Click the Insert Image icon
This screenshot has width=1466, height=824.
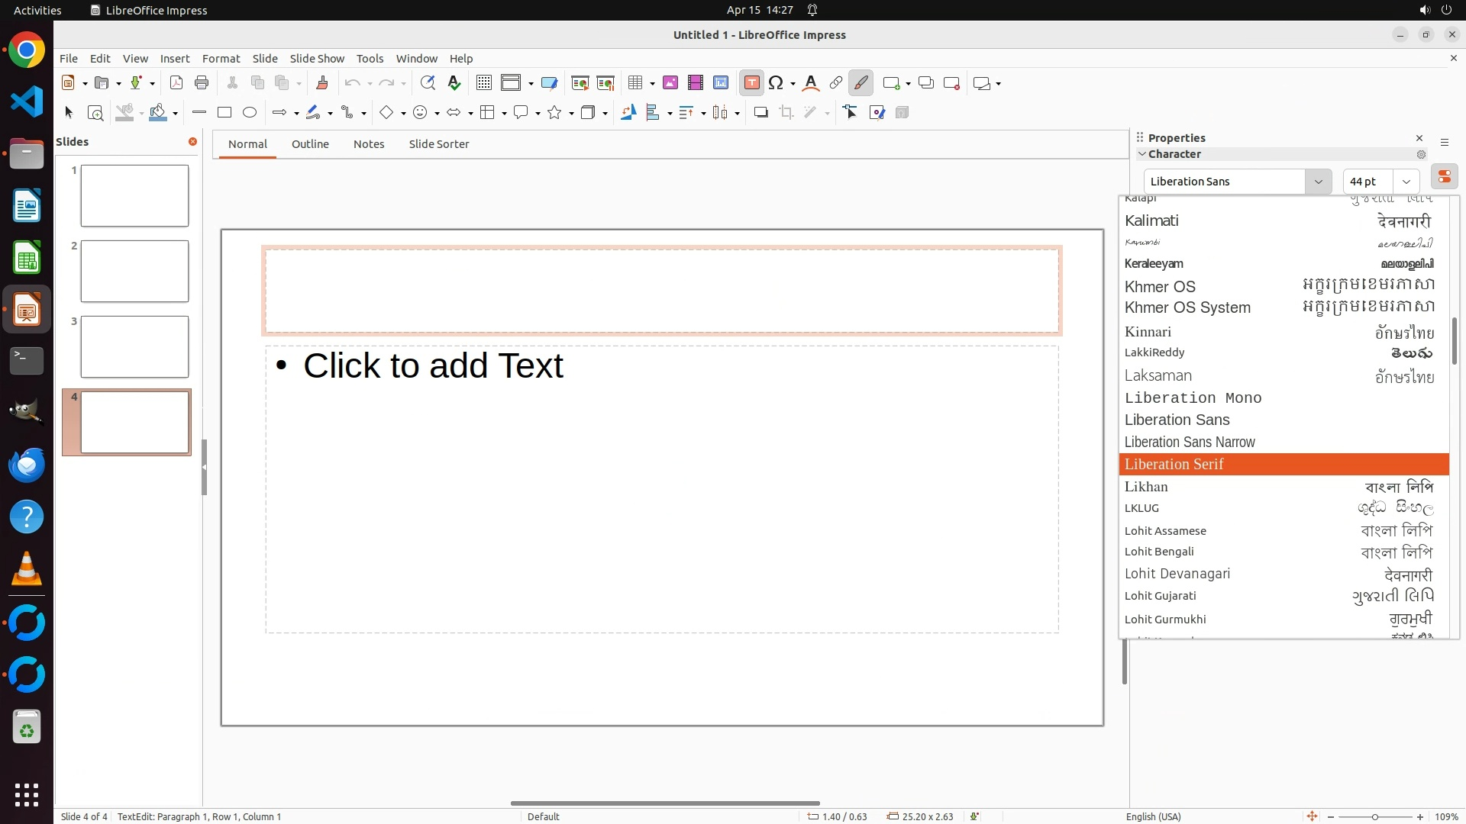click(x=670, y=83)
